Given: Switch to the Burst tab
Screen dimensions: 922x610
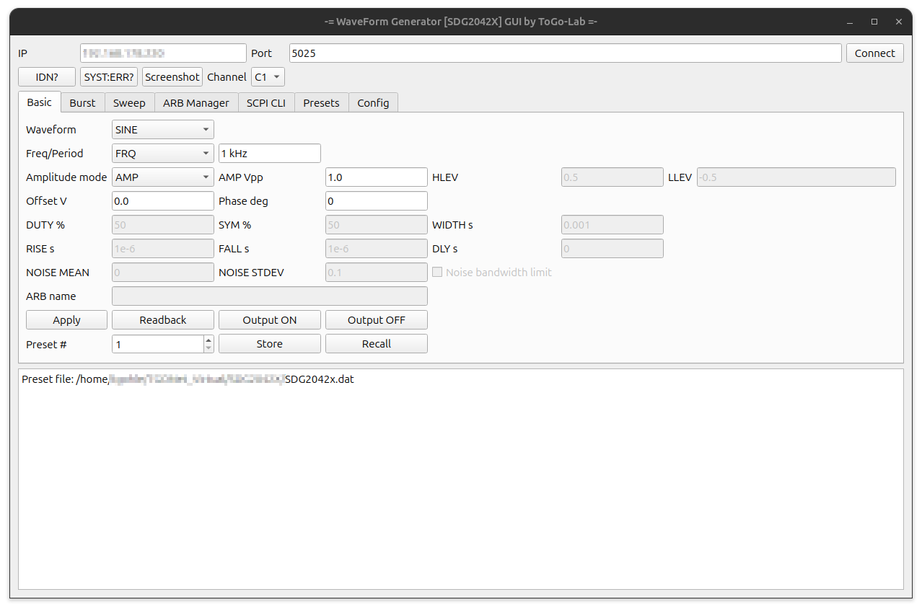Looking at the screenshot, I should [82, 103].
